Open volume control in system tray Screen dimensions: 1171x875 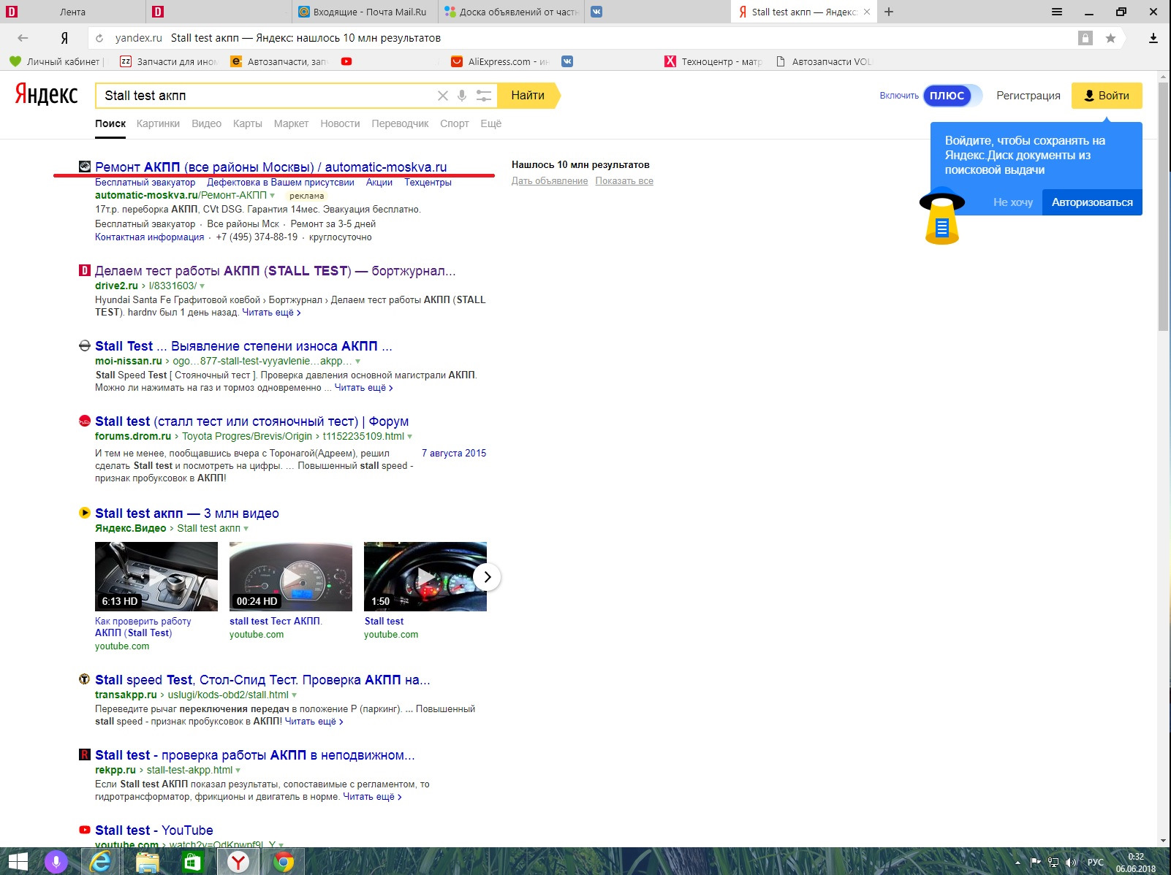pos(1072,863)
